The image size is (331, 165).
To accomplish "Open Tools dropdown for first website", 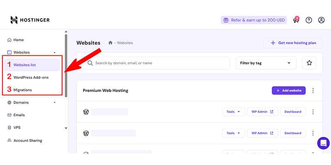I will pyautogui.click(x=233, y=112).
